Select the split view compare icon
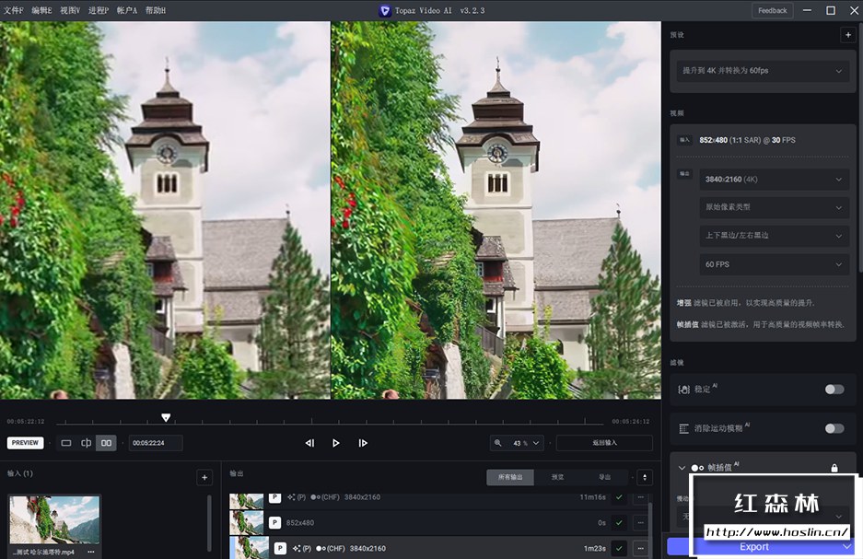Screen dimensions: 863x559 click(87, 443)
